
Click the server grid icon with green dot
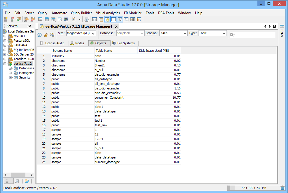[18, 19]
